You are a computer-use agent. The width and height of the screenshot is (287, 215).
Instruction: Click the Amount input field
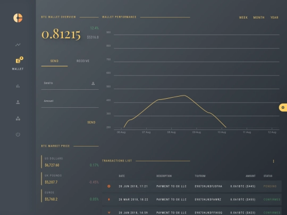pos(70,101)
